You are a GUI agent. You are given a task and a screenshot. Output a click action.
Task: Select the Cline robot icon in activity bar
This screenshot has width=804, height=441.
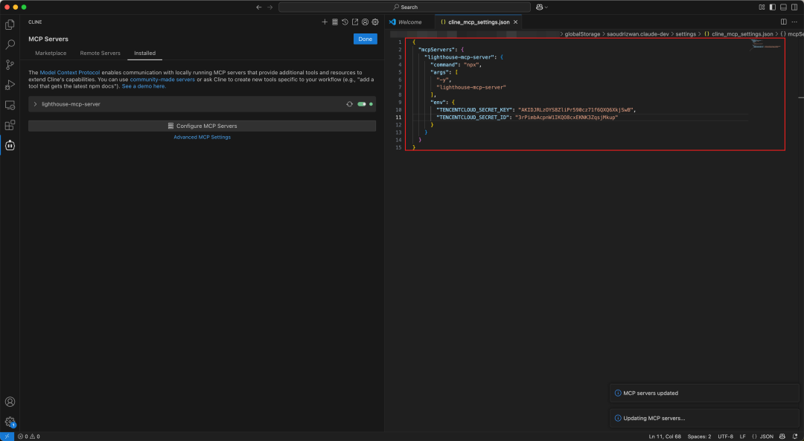coord(10,146)
